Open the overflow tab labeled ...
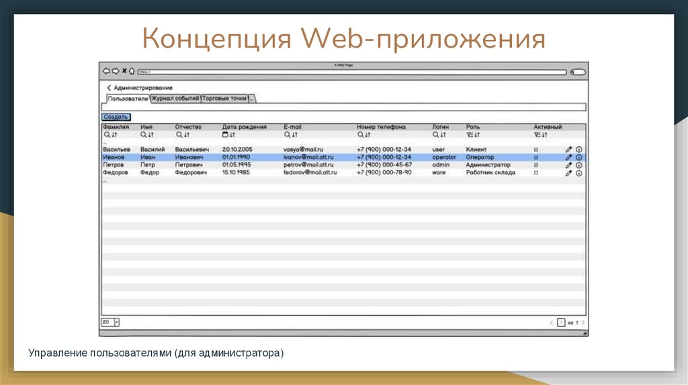Image resolution: width=688 pixels, height=385 pixels. pos(252,99)
